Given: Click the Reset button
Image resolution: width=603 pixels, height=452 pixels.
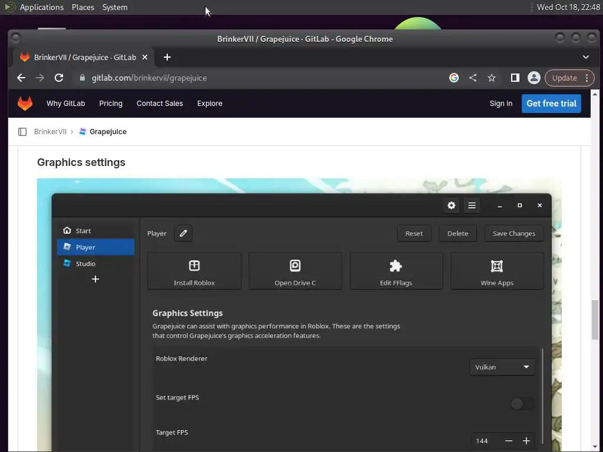Looking at the screenshot, I should pyautogui.click(x=414, y=233).
